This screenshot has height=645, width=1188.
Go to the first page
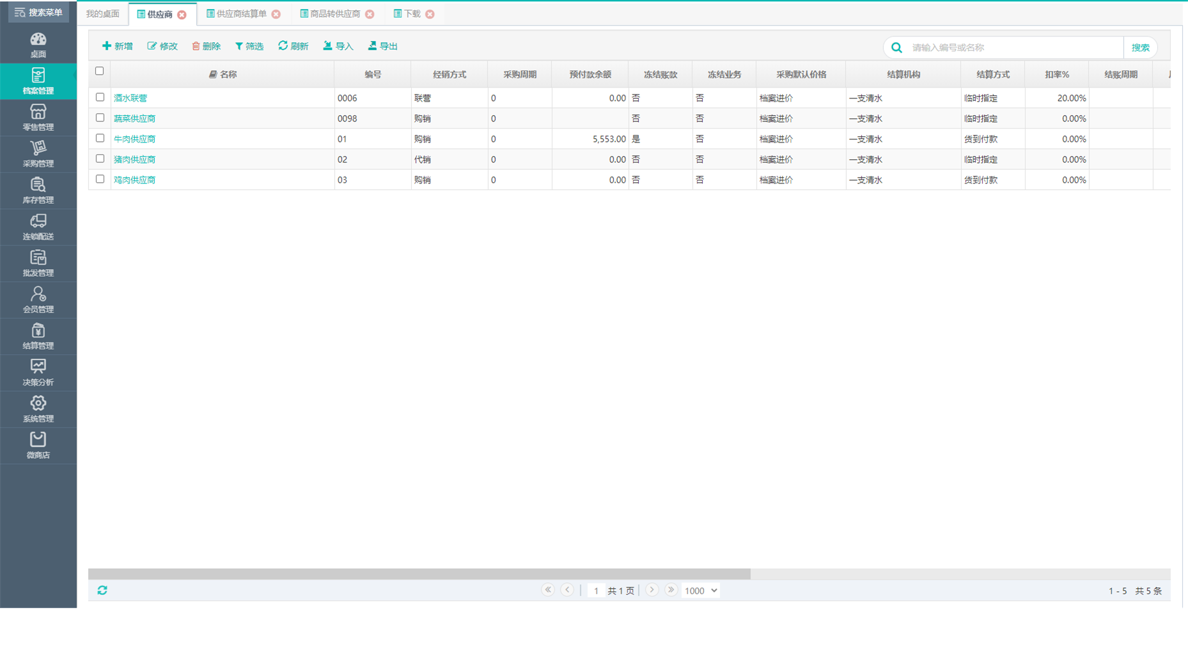(548, 590)
